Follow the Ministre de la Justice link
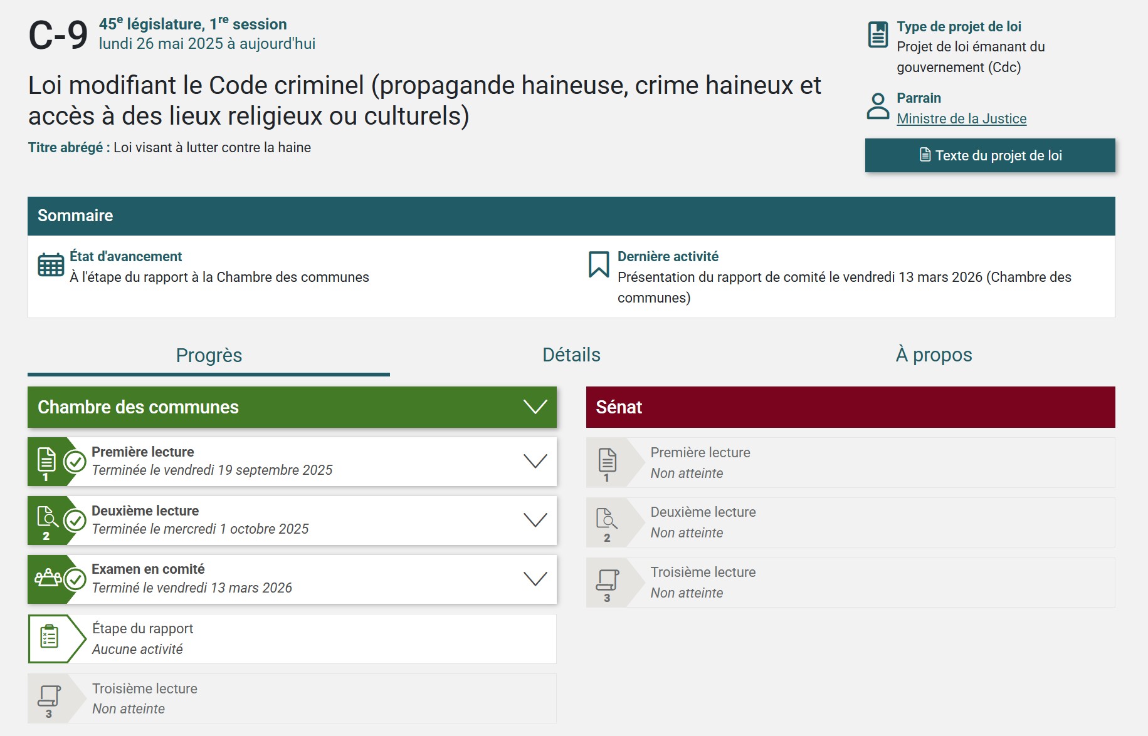 (x=961, y=118)
